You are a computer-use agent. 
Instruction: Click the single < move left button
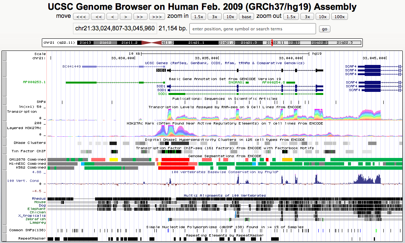click(113, 17)
